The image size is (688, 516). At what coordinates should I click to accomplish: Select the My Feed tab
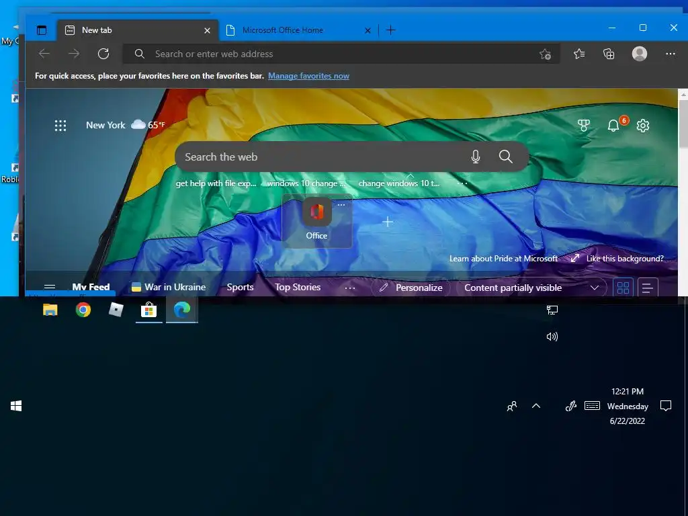[91, 288]
